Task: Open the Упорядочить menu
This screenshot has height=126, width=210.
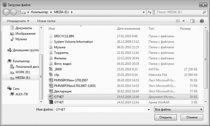Action: coord(18,21)
